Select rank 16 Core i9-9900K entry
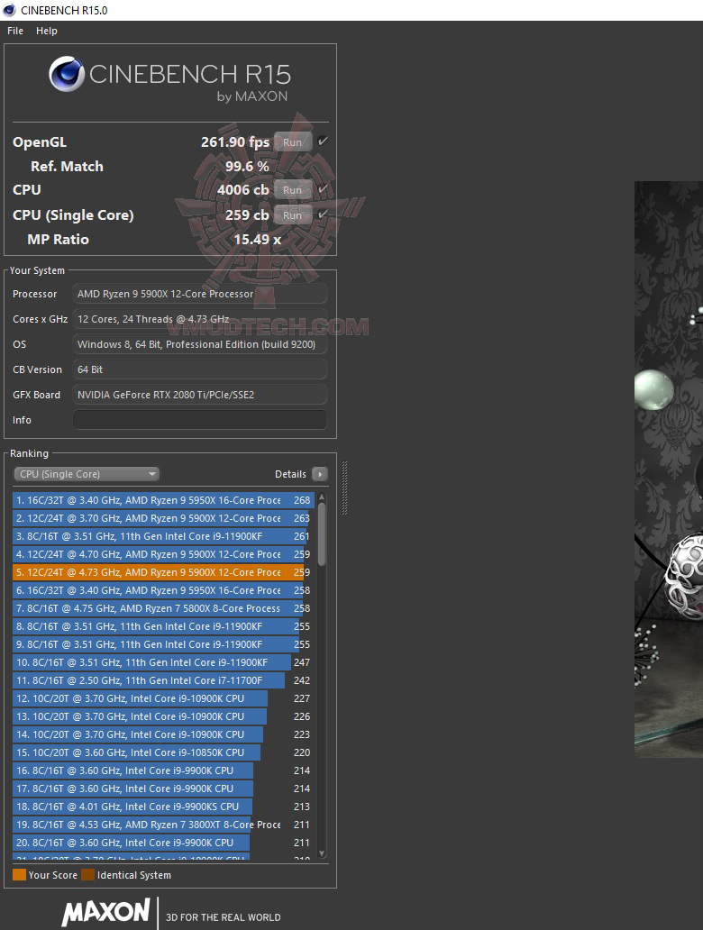Viewport: 703px width, 930px height. click(163, 770)
